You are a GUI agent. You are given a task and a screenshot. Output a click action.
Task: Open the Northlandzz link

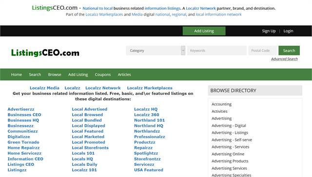[x=147, y=131]
